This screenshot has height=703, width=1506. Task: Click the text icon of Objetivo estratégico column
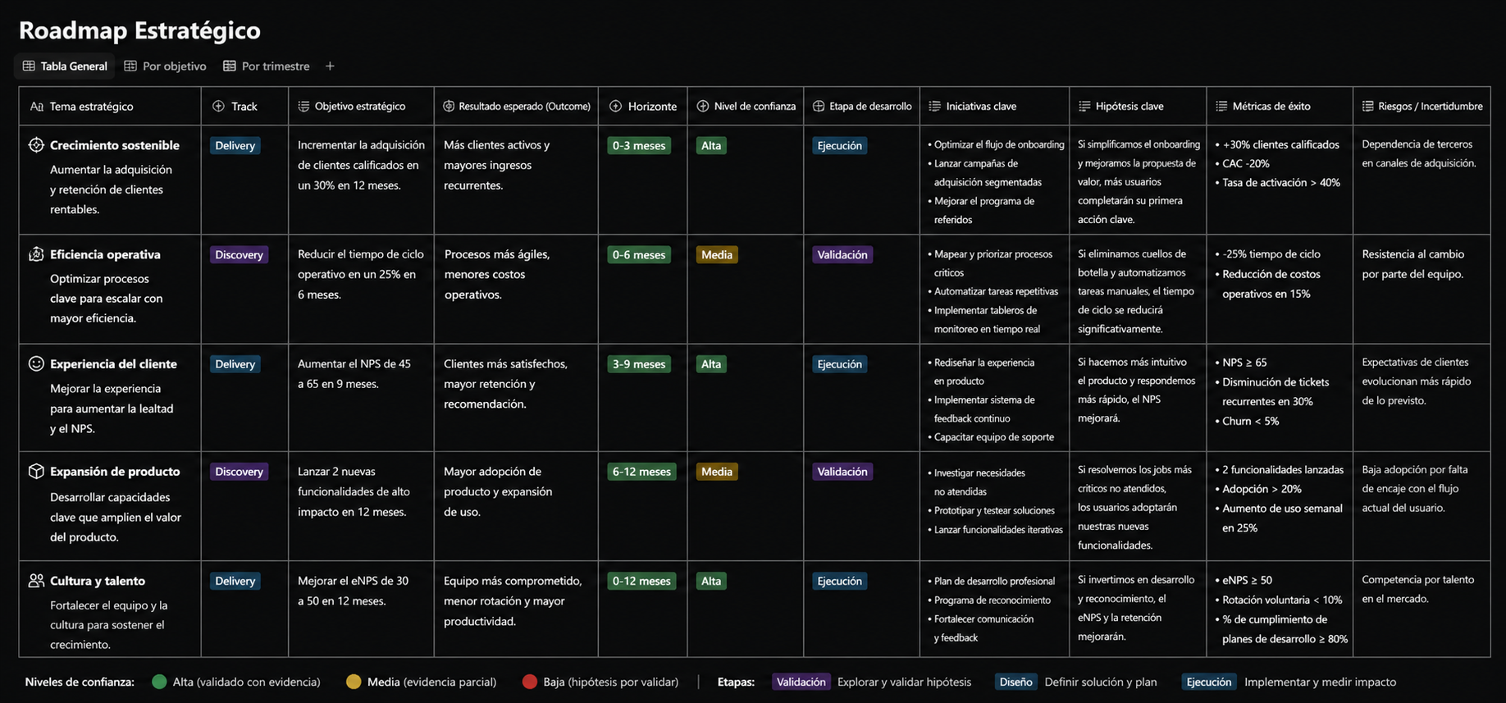(303, 107)
